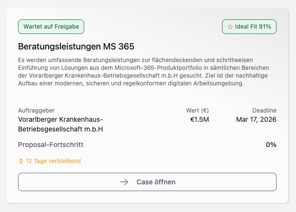
Task: Open the case via Case öffnen button
Action: pos(147,182)
